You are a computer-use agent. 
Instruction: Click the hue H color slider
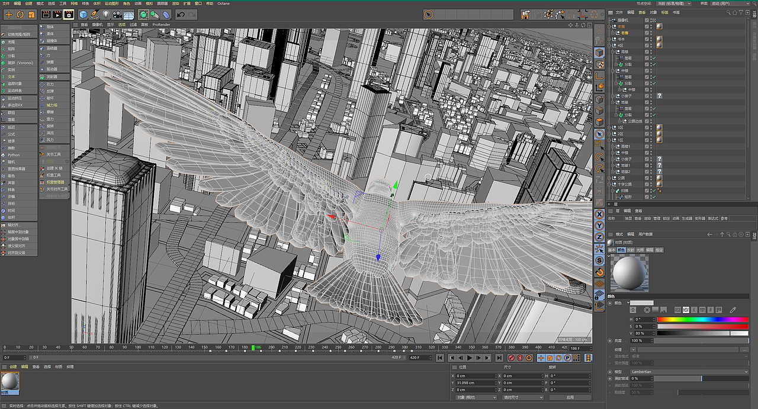[702, 319]
